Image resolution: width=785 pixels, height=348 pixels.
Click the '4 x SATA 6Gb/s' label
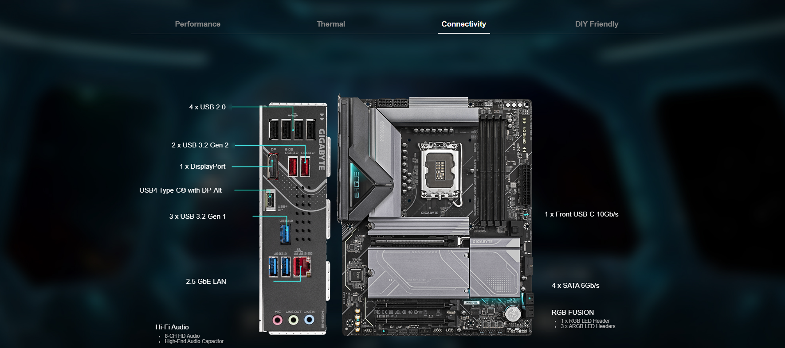(575, 285)
